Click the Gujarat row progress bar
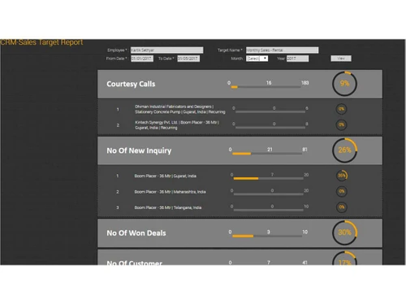Image resolution: width=406 pixels, height=305 pixels. [268, 178]
